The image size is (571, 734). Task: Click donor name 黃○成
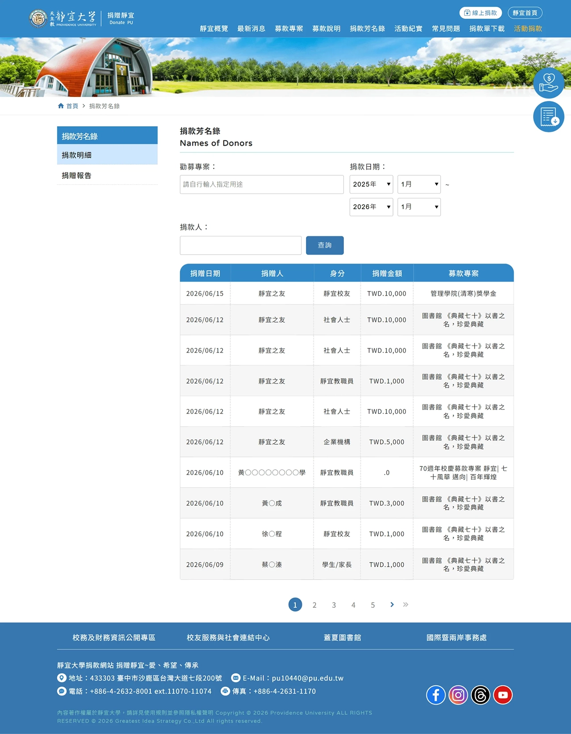click(x=272, y=503)
